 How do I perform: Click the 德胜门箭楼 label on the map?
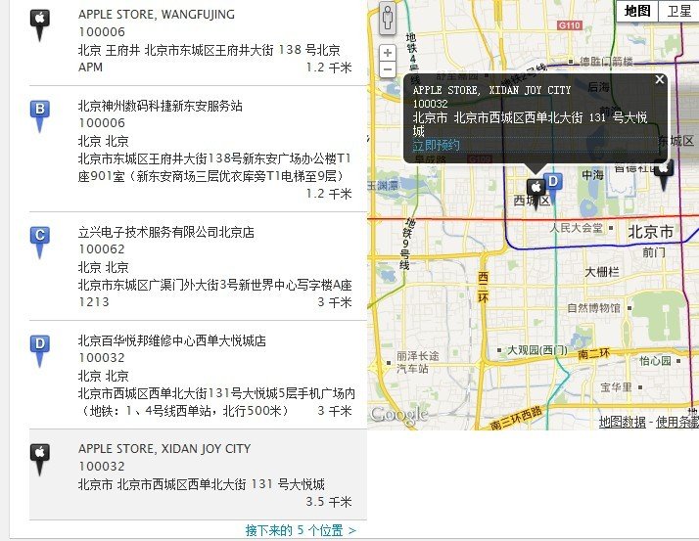(606, 61)
